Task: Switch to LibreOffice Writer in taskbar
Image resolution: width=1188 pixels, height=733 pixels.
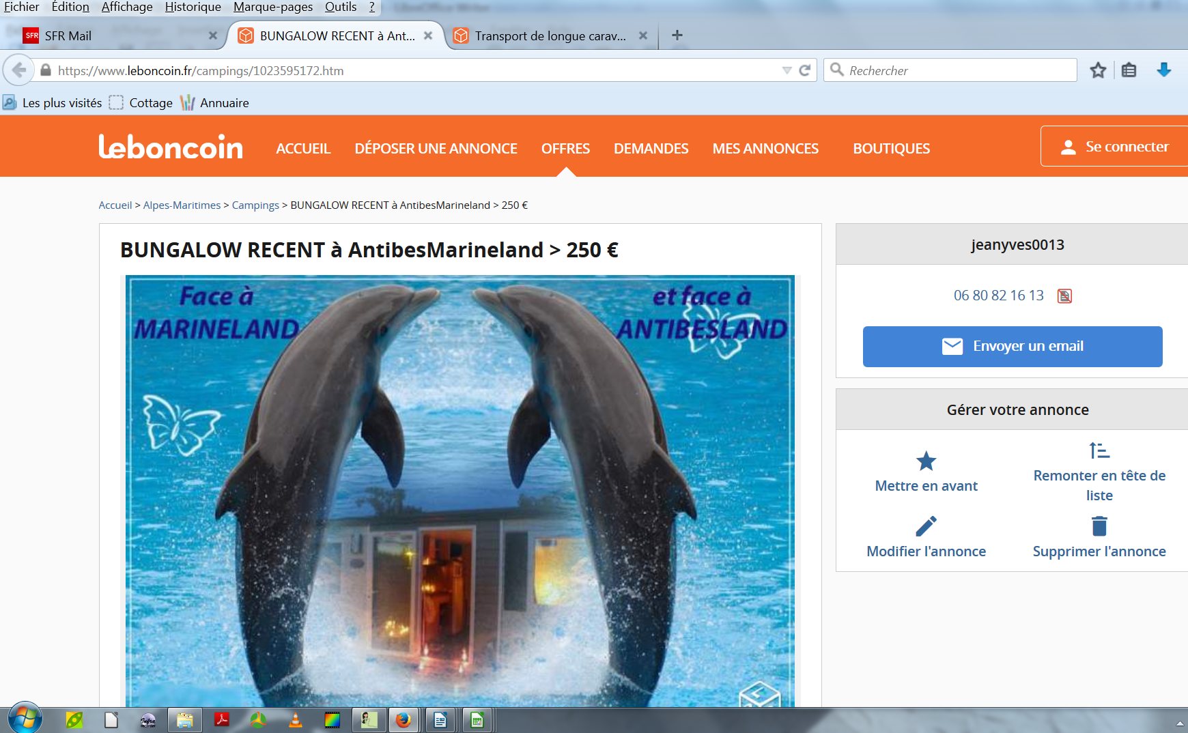Action: 440,720
